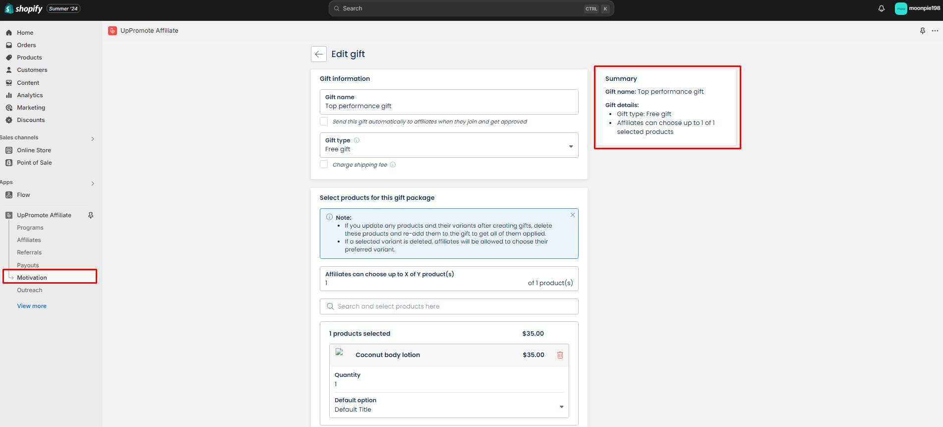Click the Content sidebar icon
Image resolution: width=943 pixels, height=427 pixels.
(x=9, y=83)
